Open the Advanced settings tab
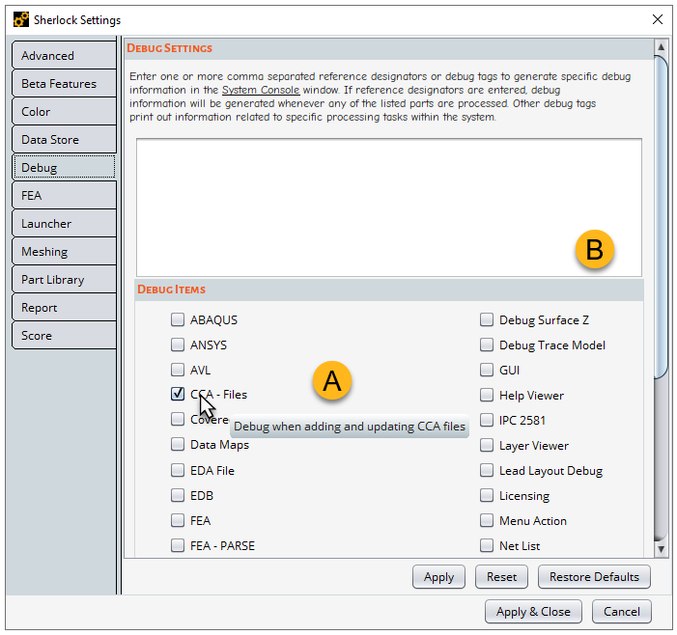Screen dimensions: 677x635 64,55
